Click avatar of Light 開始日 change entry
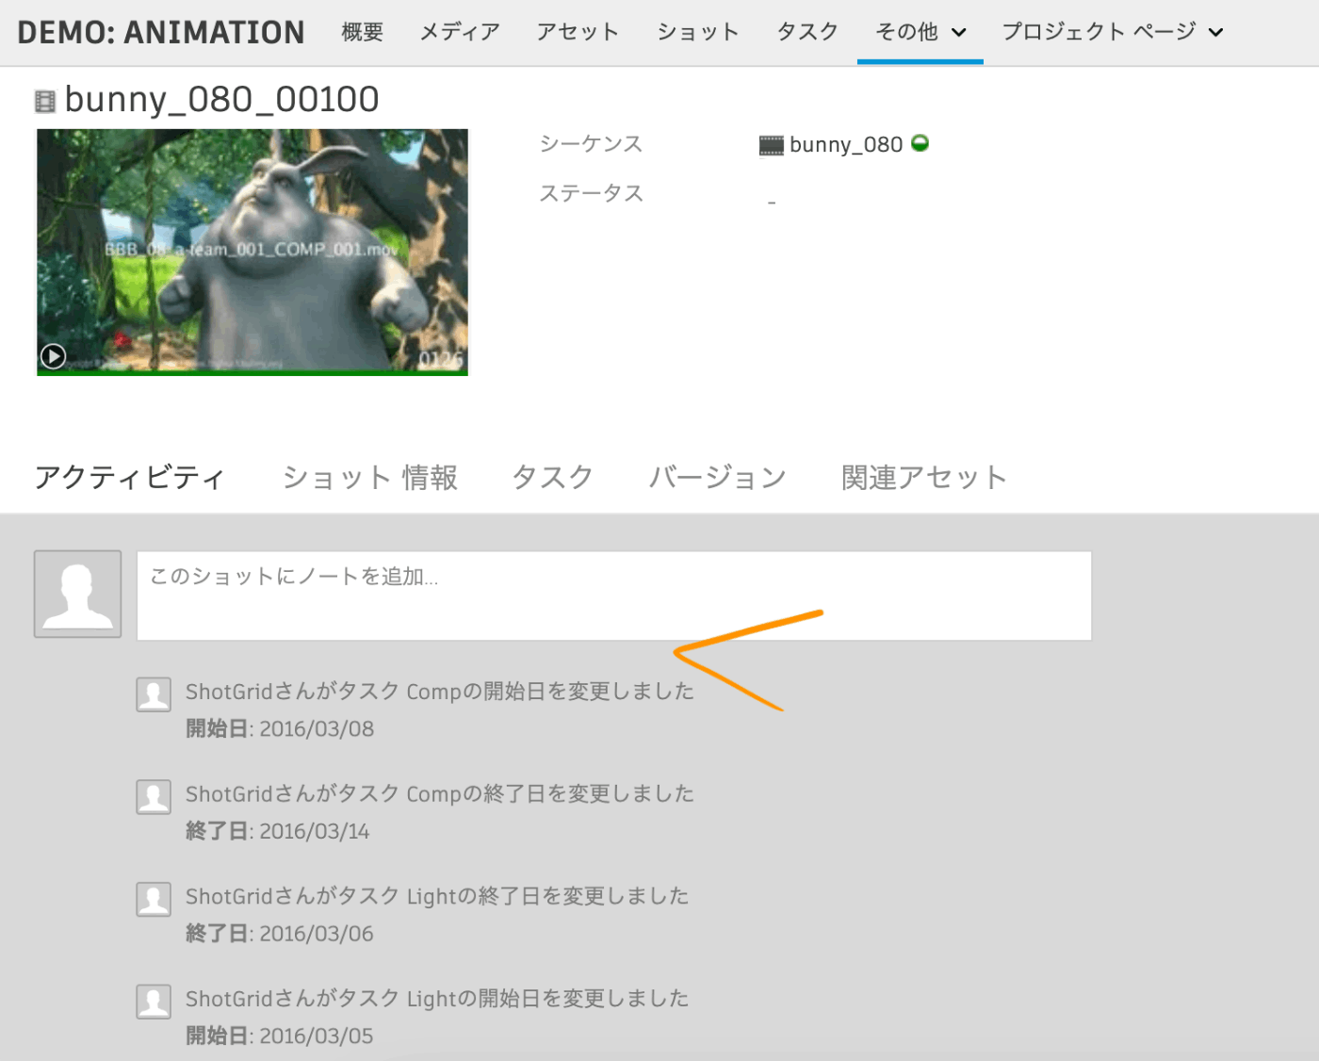This screenshot has height=1061, width=1319. [x=154, y=1002]
